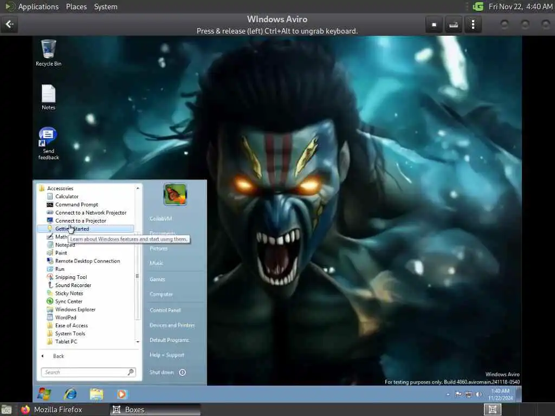Open Music from the Start menu

click(x=156, y=263)
